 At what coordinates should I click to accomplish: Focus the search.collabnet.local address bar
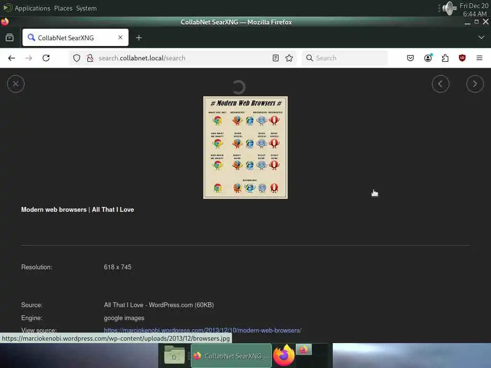point(183,58)
